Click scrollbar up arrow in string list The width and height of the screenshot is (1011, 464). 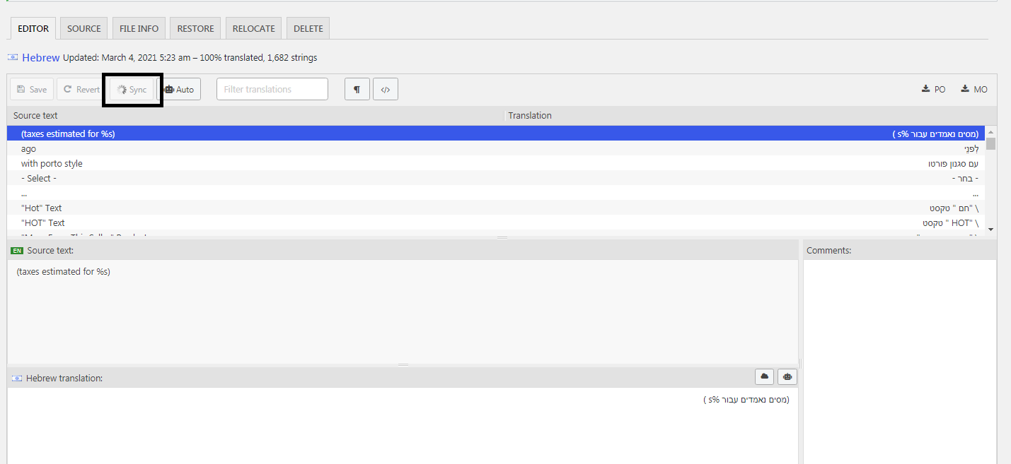click(x=990, y=131)
